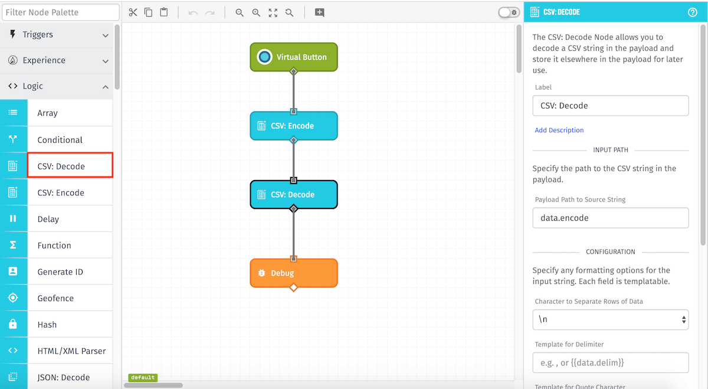Collapse the Logic palette section
The height and width of the screenshot is (389, 708).
[x=56, y=86]
